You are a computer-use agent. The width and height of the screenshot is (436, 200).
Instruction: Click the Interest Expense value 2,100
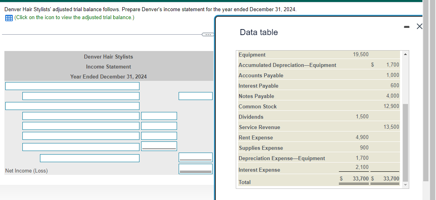click(x=362, y=167)
